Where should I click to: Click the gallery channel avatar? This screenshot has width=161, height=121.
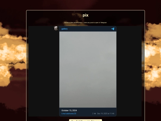[56, 28]
